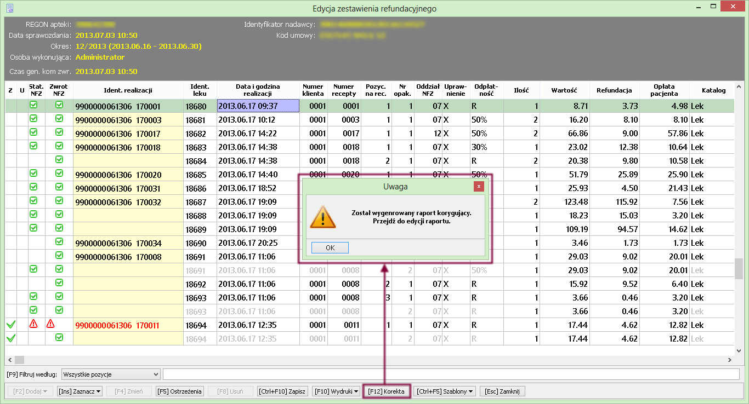Click the Refundacja column header
Image resolution: width=749 pixels, height=404 pixels.
point(614,90)
